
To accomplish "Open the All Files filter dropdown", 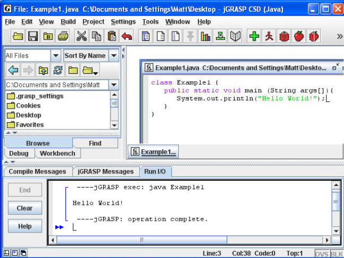I will [56, 55].
